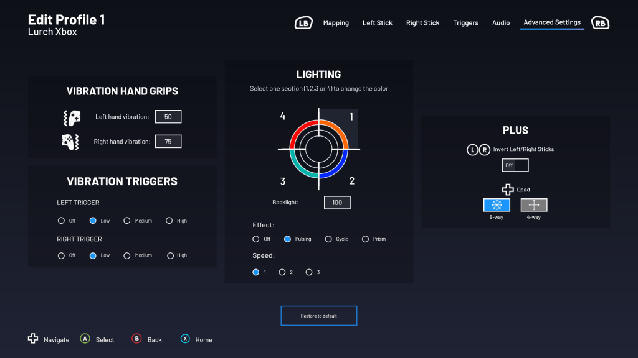Set left trigger vibration to Medium
Image resolution: width=638 pixels, height=358 pixels.
pos(127,221)
